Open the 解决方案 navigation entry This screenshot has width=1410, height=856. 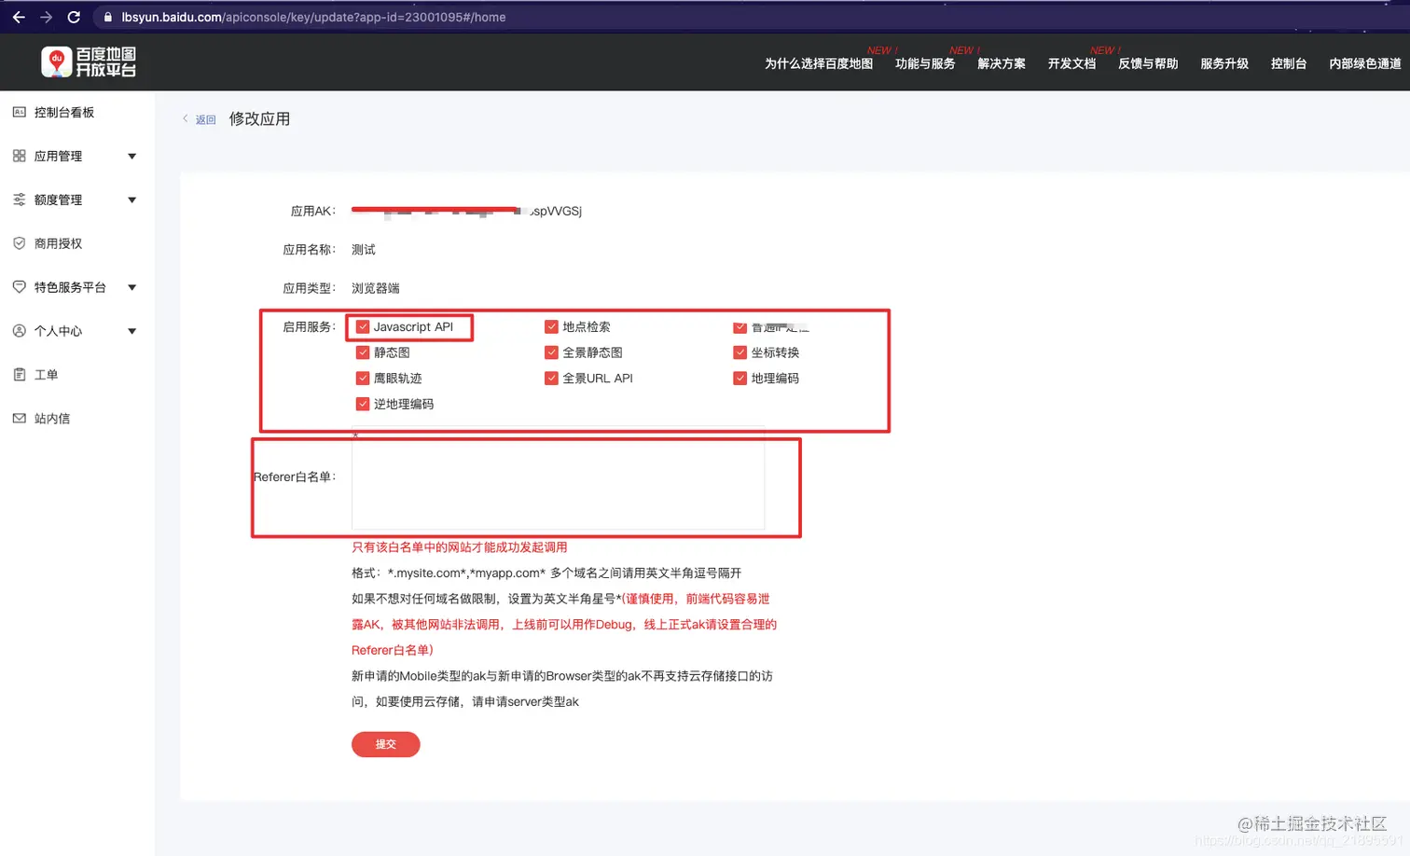coord(1000,63)
